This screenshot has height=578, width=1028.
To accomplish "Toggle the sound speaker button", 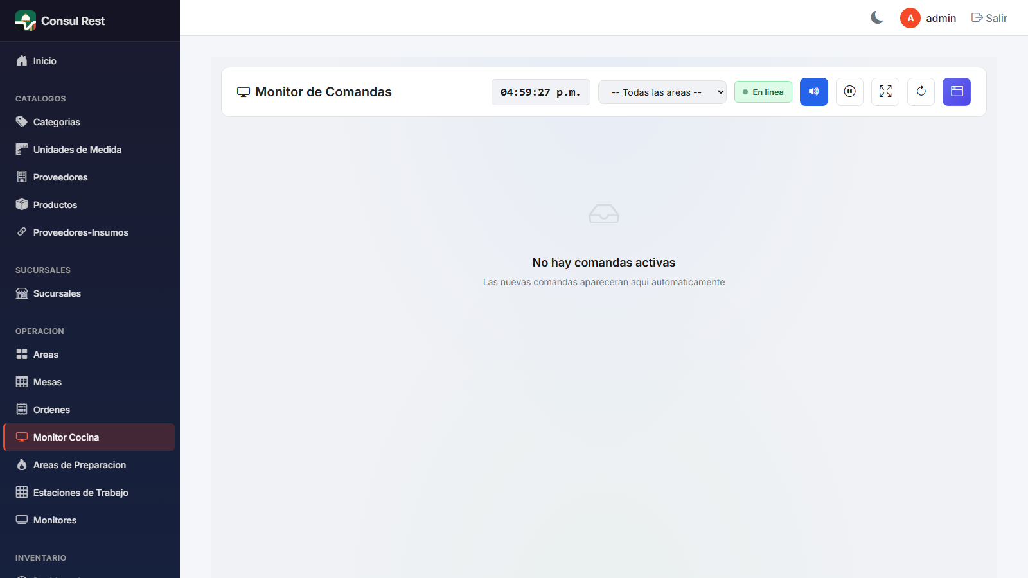I will 813,92.
